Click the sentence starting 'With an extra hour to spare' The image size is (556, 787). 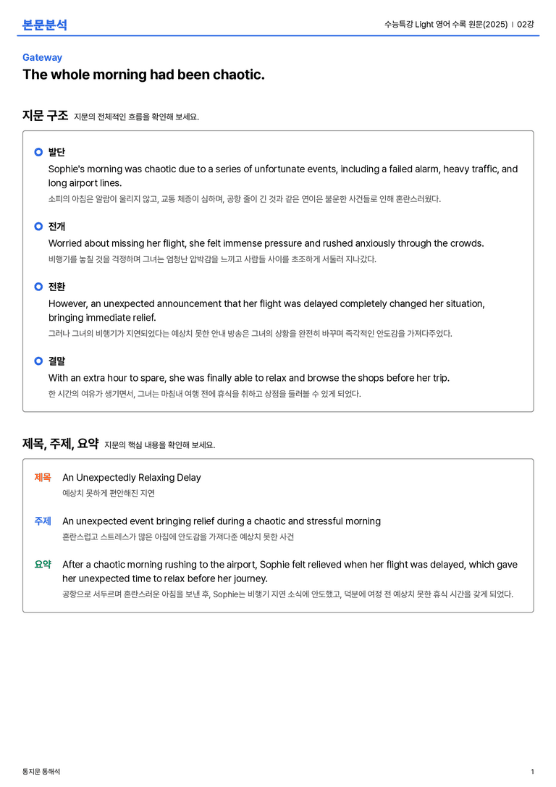(x=249, y=378)
